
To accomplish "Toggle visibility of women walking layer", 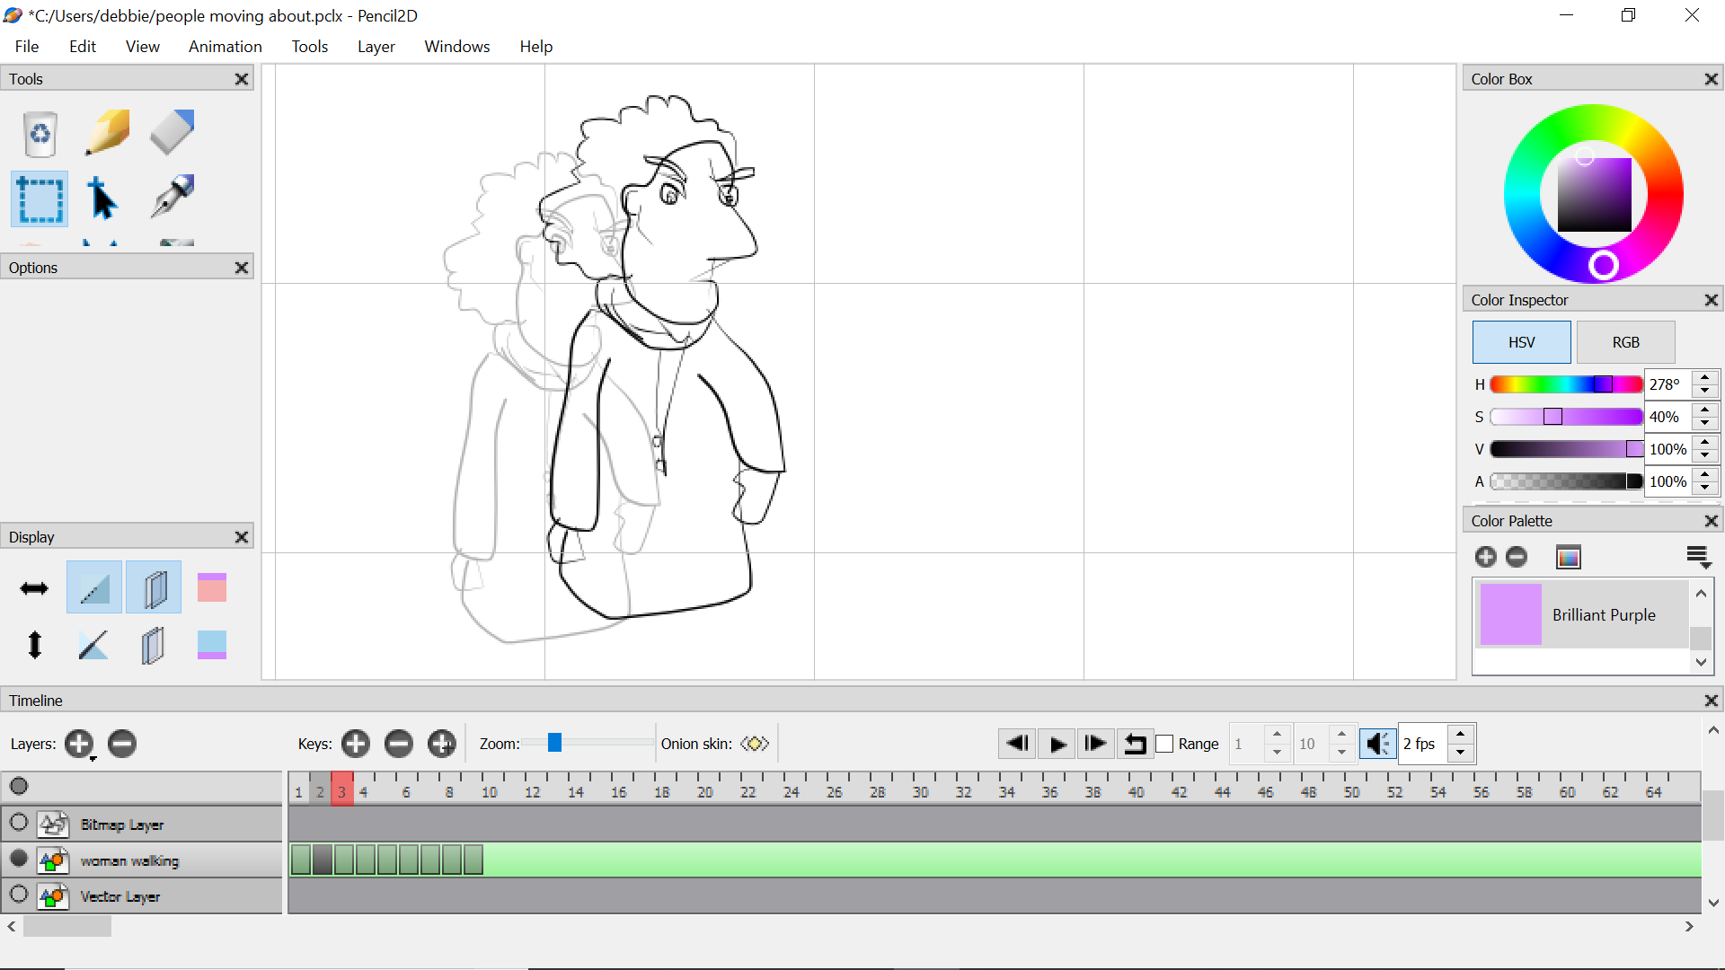I will click(x=20, y=860).
